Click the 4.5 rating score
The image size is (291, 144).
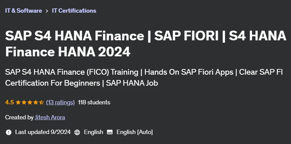pos(9,102)
